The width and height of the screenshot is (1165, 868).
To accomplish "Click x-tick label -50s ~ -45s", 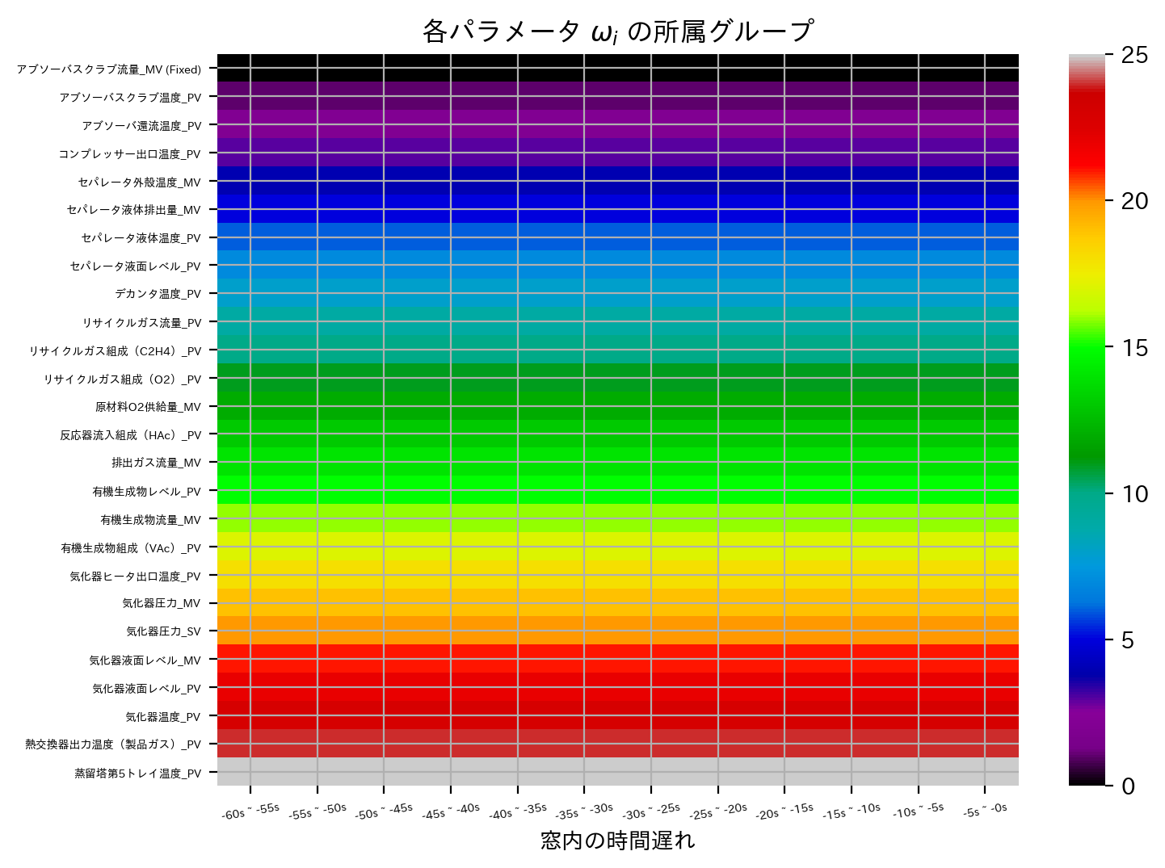I will [384, 811].
